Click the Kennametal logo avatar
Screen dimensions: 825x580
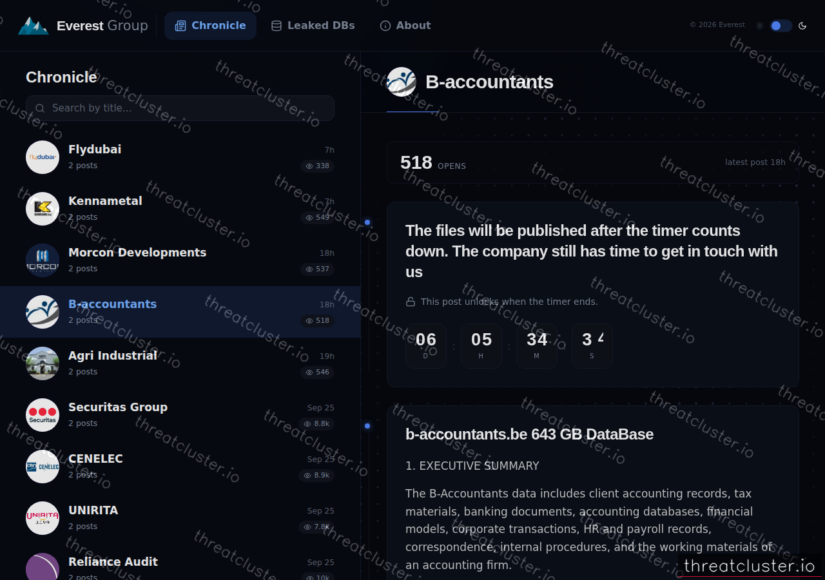[x=43, y=209]
